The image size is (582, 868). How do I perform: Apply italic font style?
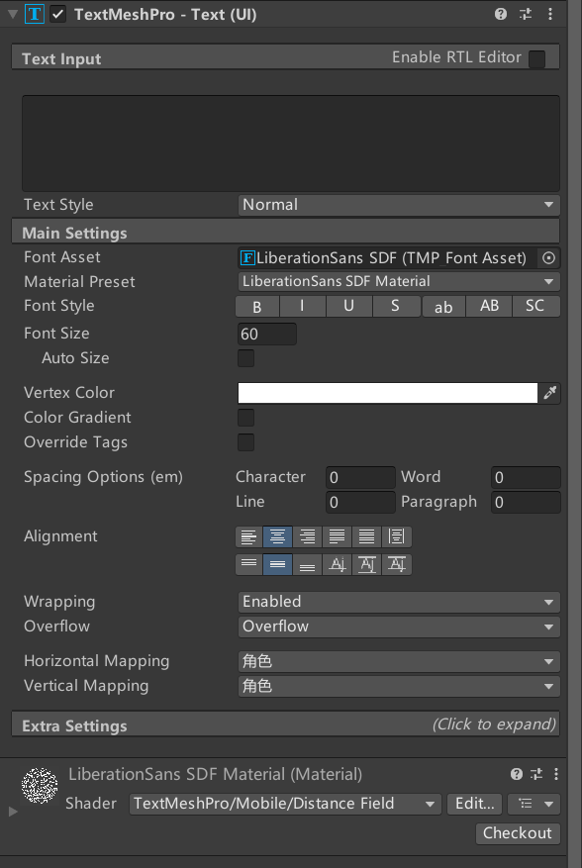pos(303,307)
